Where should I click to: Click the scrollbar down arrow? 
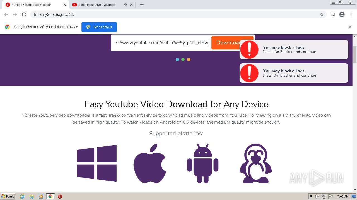355,190
